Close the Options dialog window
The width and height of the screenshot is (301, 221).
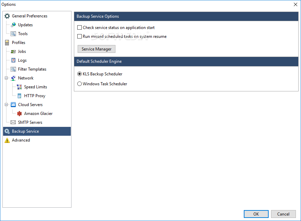296,4
